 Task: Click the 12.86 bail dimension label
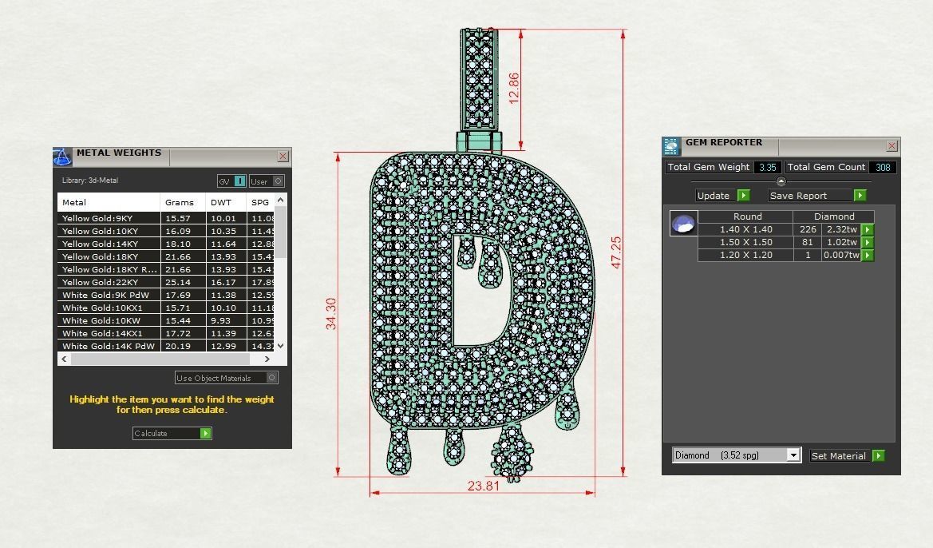[x=514, y=88]
